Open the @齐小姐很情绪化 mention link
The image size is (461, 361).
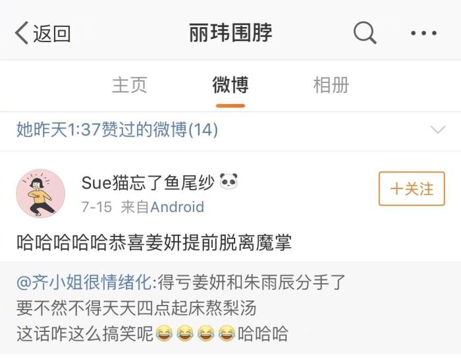[84, 282]
